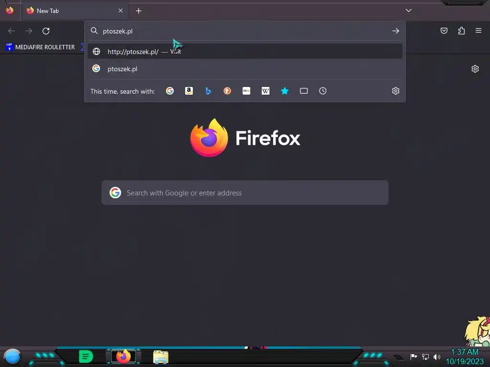
Task: Open the green notes app on taskbar
Action: point(86,356)
